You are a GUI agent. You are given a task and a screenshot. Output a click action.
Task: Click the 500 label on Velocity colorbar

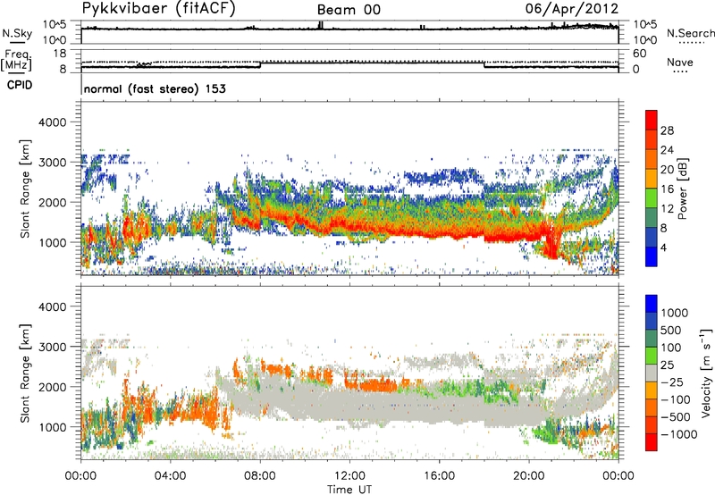click(671, 330)
